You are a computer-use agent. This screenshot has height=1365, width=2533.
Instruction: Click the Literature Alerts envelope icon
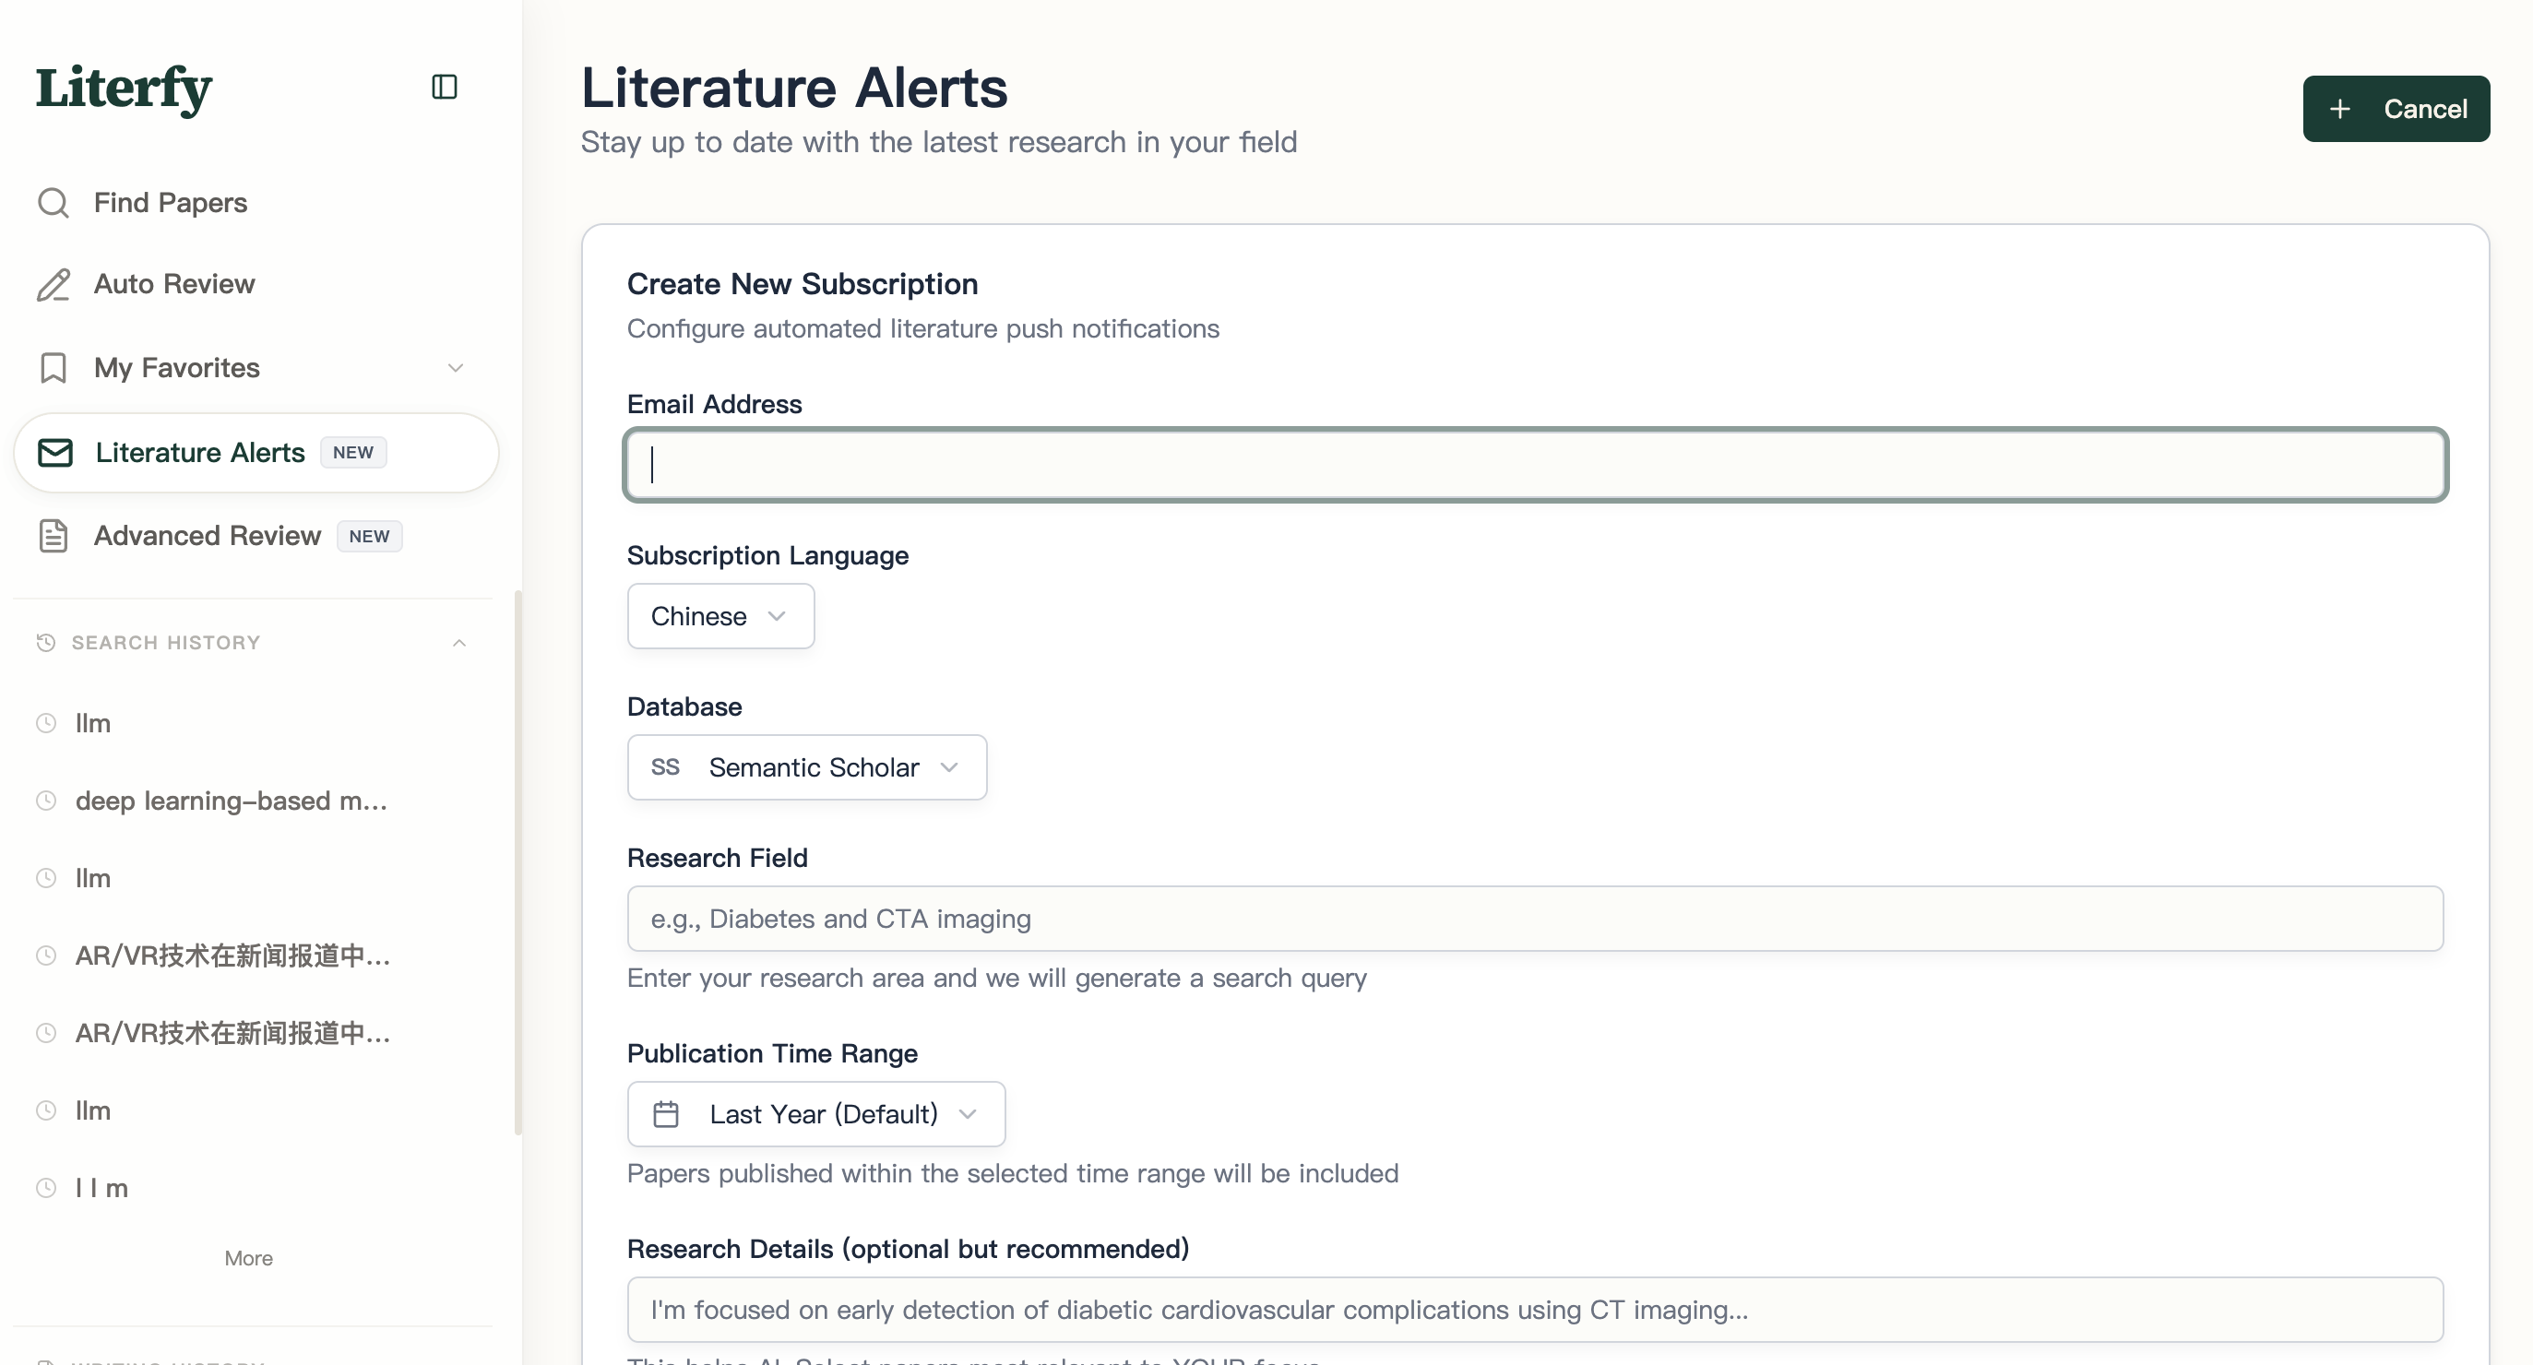[x=55, y=452]
